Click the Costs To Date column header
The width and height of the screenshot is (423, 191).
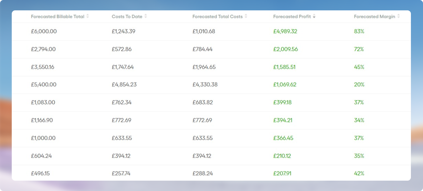[127, 16]
